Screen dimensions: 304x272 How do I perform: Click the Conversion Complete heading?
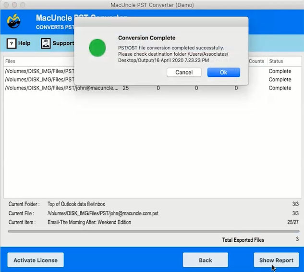pyautogui.click(x=147, y=38)
